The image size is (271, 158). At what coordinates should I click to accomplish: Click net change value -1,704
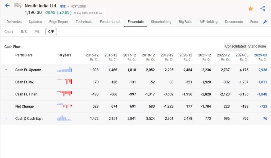coord(206,106)
